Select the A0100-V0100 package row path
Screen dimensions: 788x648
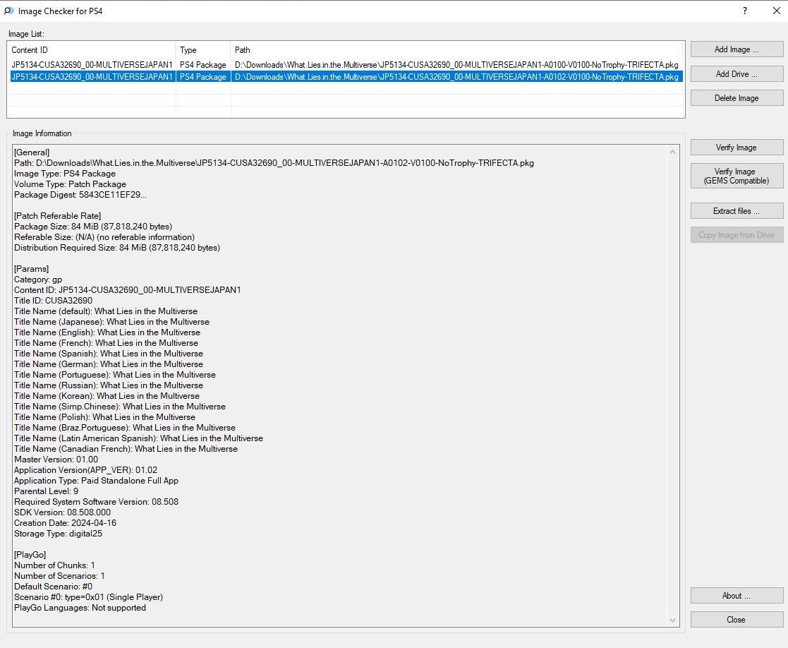[456, 65]
